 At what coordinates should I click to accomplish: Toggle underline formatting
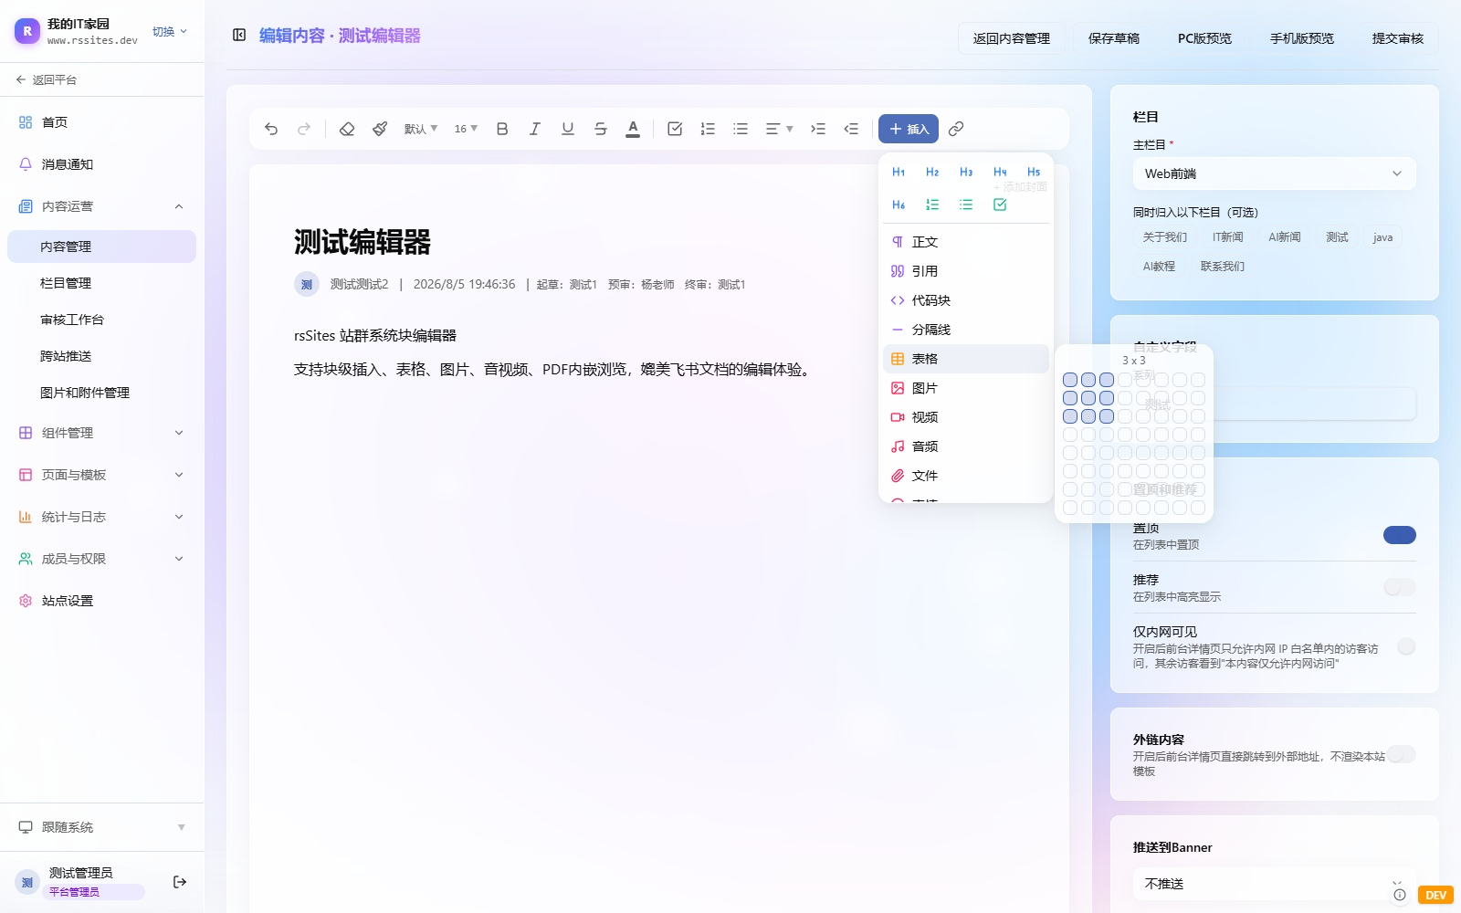[568, 129]
